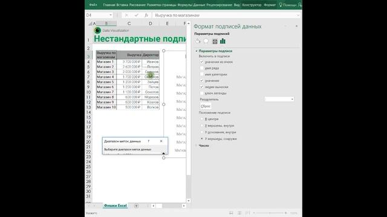387x217 pixels.
Task: Open the Рецензирование ribbon tab
Action: (x=219, y=5)
